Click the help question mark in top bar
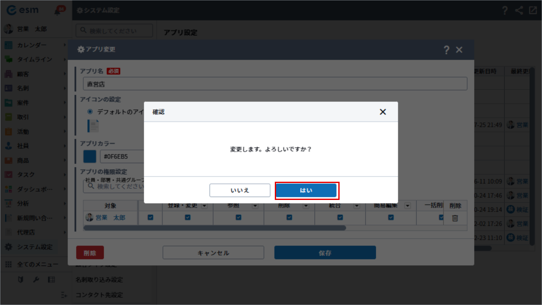 coord(505,11)
